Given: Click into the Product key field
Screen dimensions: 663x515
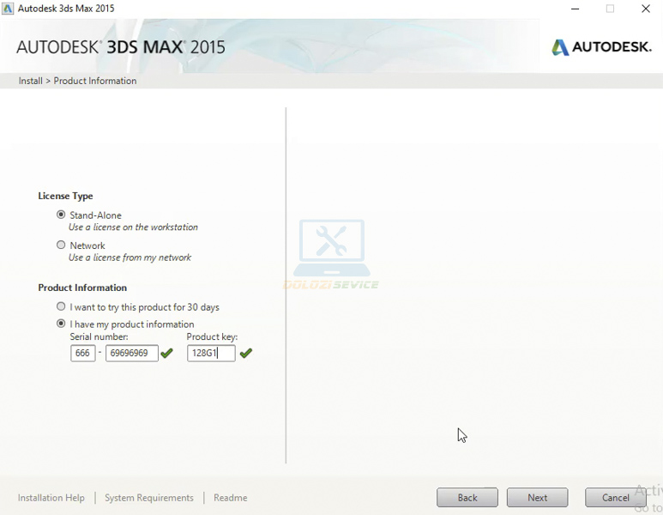Looking at the screenshot, I should pos(210,353).
